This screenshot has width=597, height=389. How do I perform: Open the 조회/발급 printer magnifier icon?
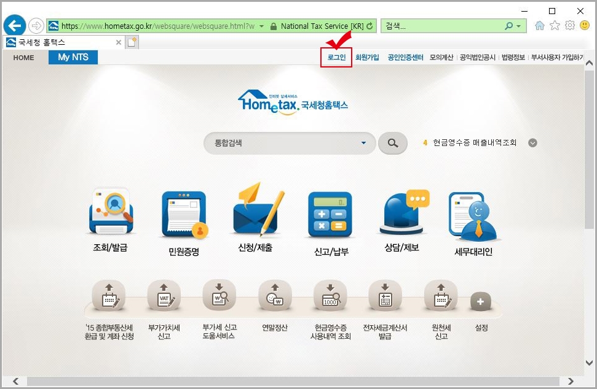click(111, 210)
